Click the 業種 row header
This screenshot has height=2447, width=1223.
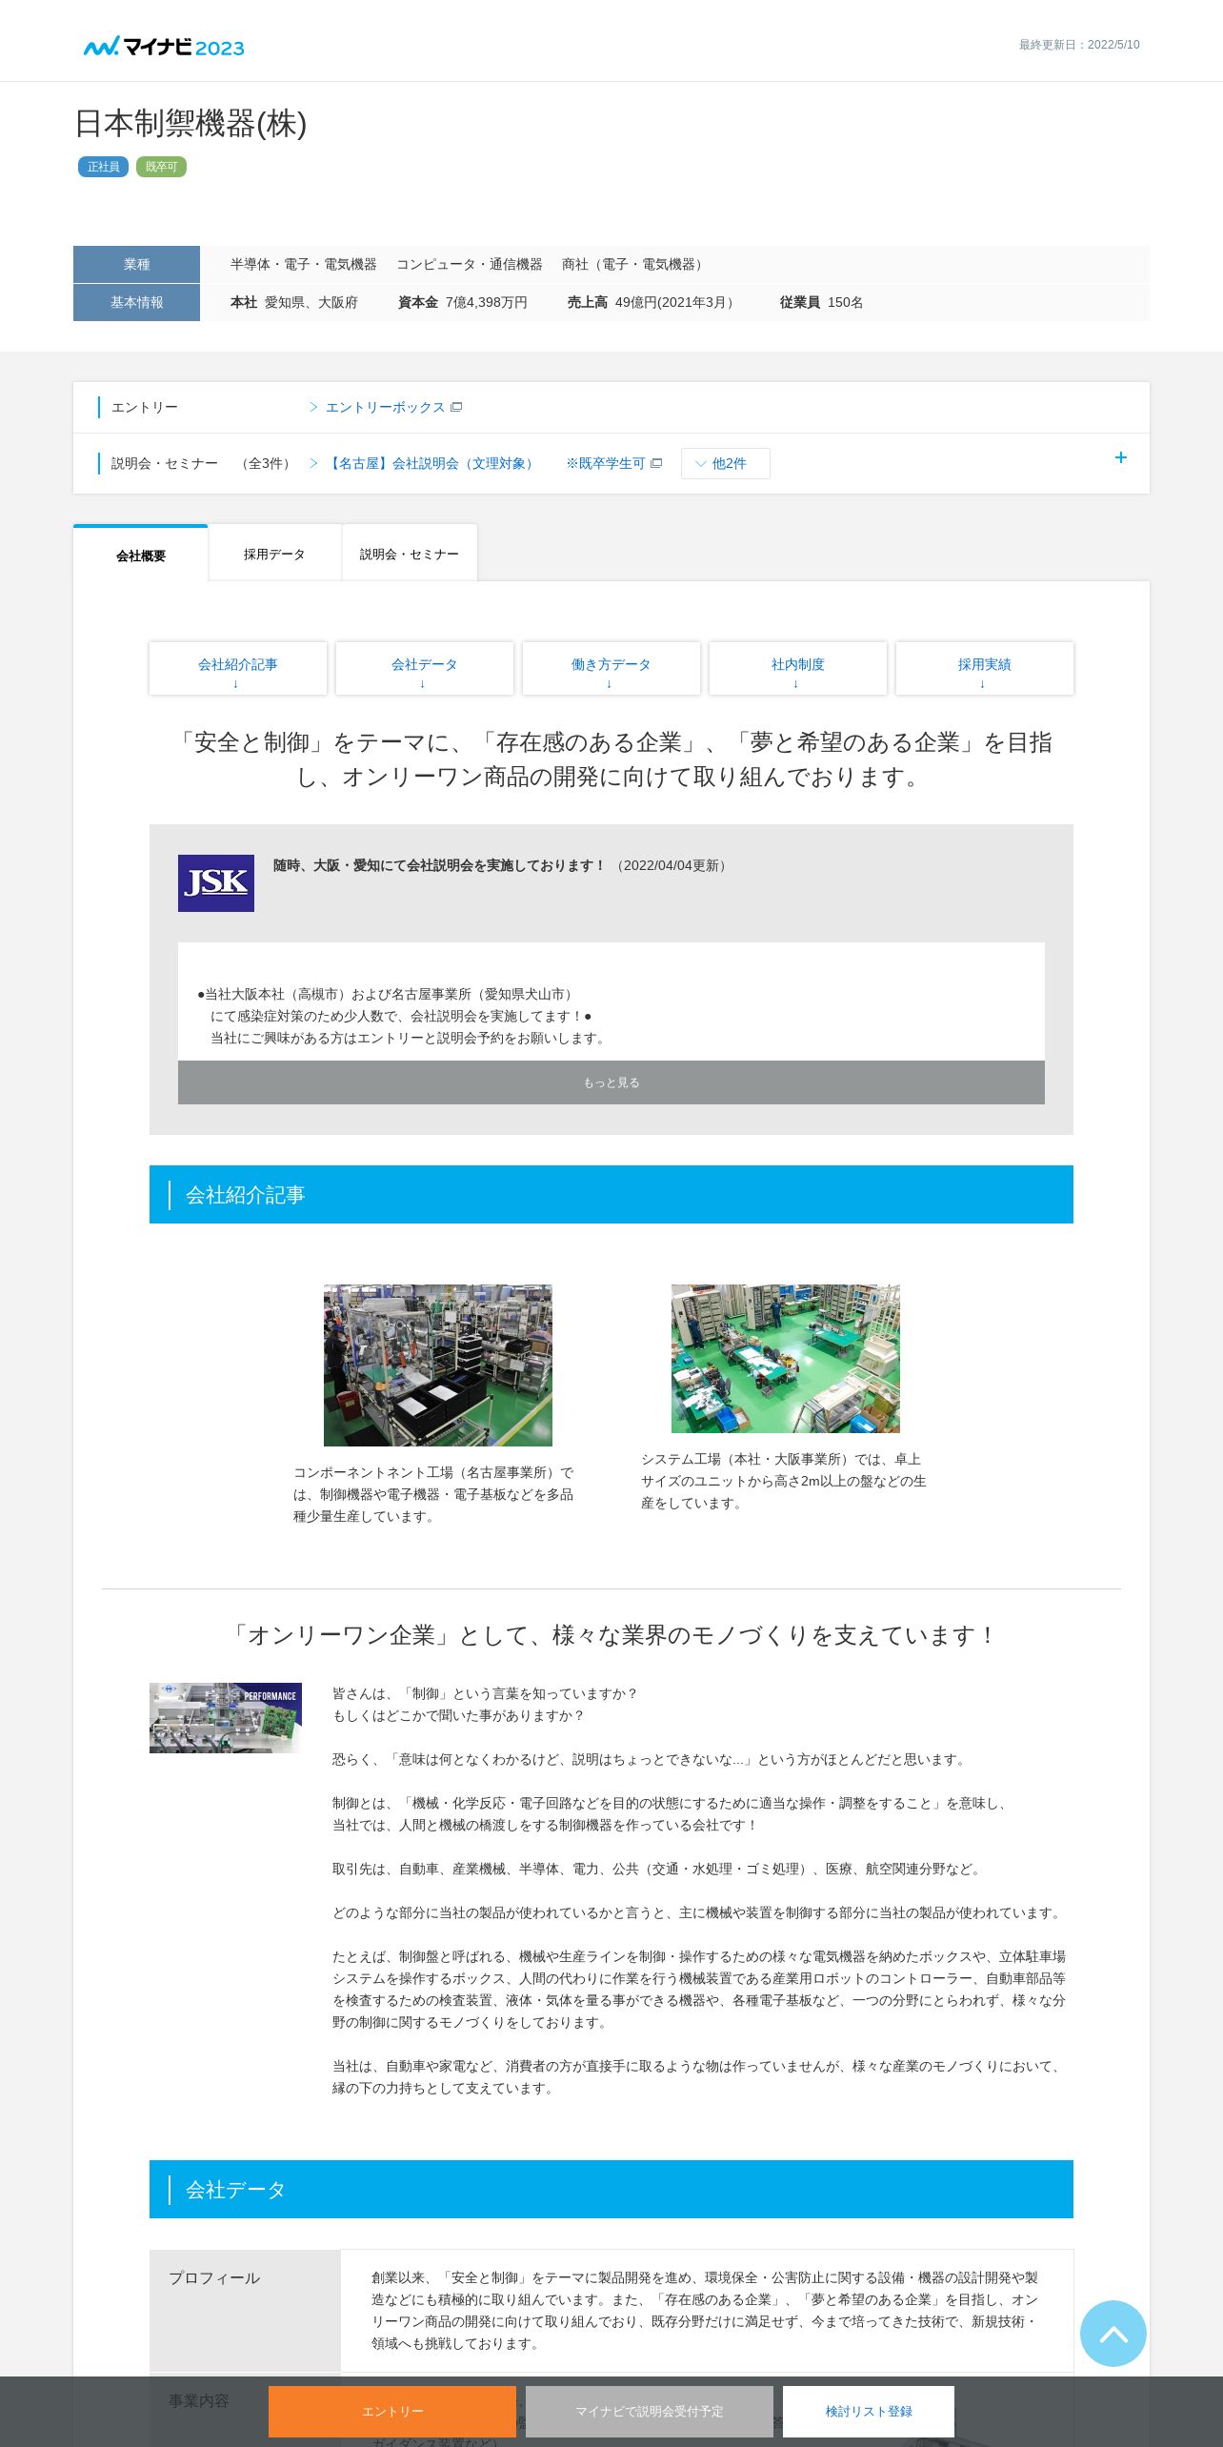[136, 264]
